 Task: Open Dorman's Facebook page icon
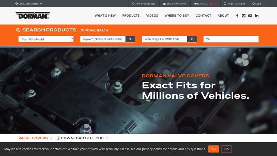click(237, 16)
